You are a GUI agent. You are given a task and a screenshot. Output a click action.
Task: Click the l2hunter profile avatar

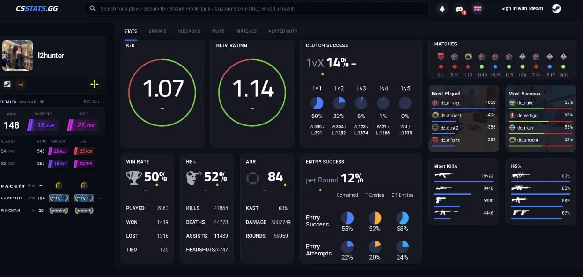click(18, 55)
